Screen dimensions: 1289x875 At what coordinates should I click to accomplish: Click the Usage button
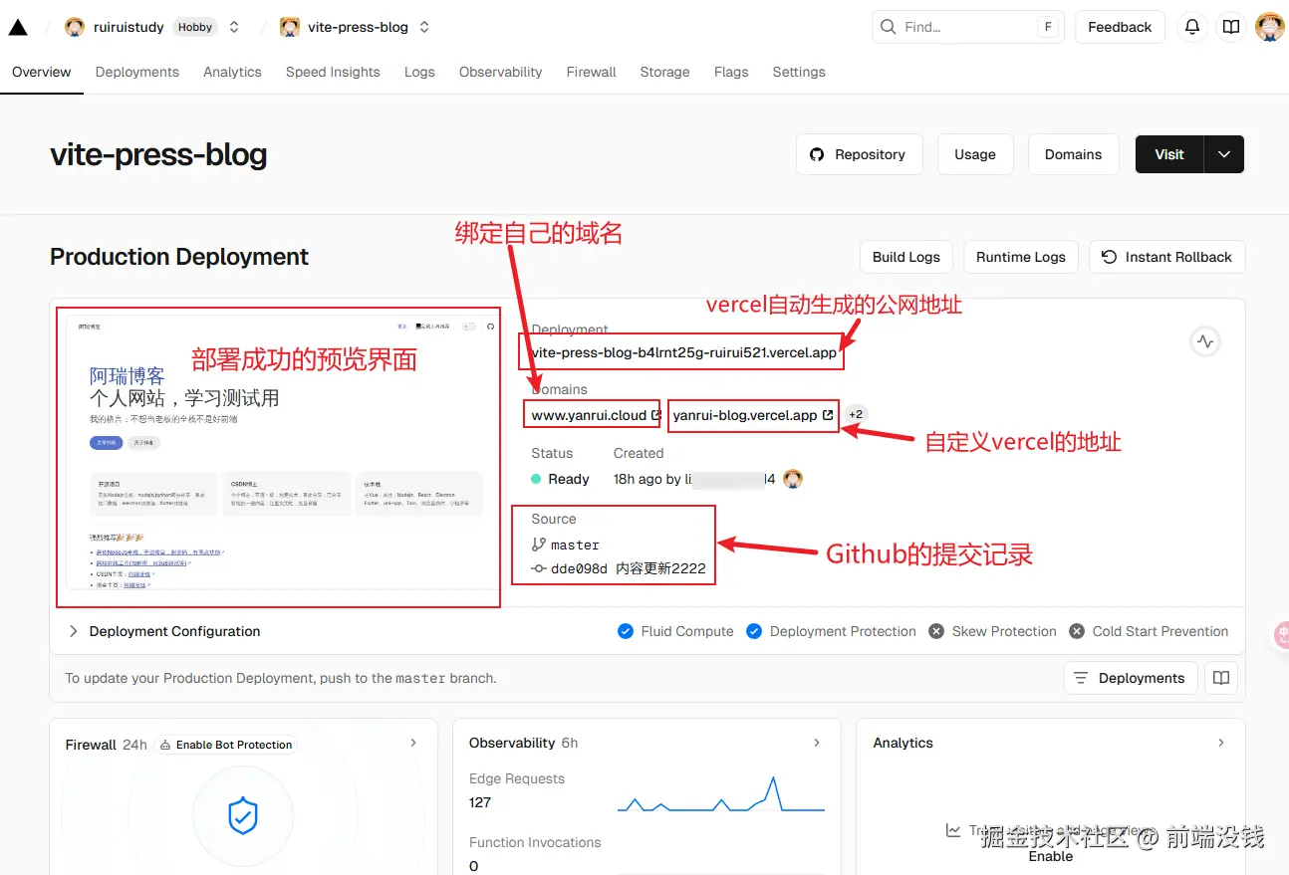coord(975,154)
